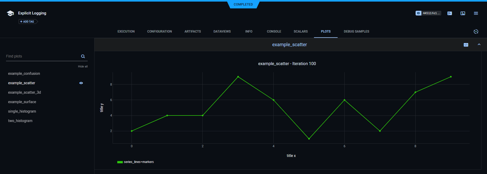Open the hamburger menu in the header
The image size is (487, 174).
(476, 13)
